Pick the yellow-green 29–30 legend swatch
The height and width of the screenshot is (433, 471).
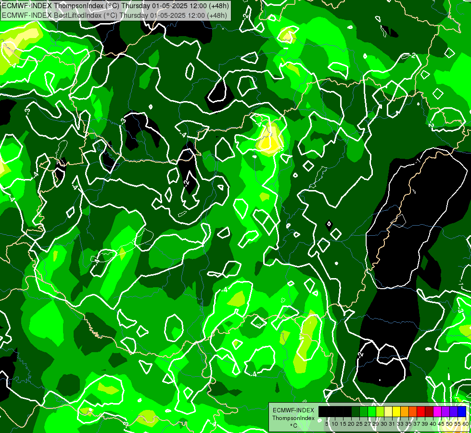click(x=380, y=412)
